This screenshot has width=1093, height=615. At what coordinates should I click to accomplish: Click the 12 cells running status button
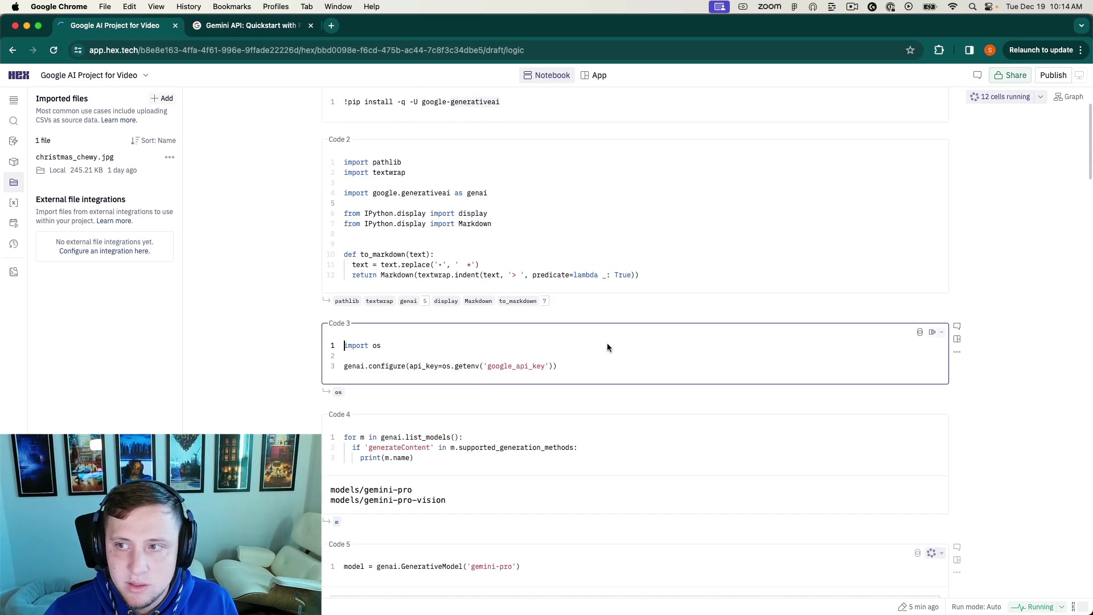click(x=1000, y=97)
